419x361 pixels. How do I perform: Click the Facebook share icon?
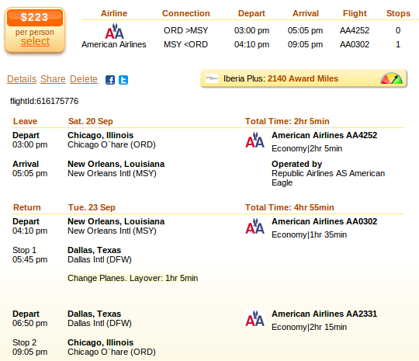(x=110, y=80)
